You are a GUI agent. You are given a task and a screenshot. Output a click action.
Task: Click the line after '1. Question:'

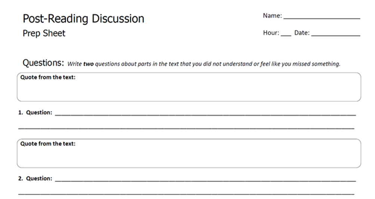(x=205, y=114)
